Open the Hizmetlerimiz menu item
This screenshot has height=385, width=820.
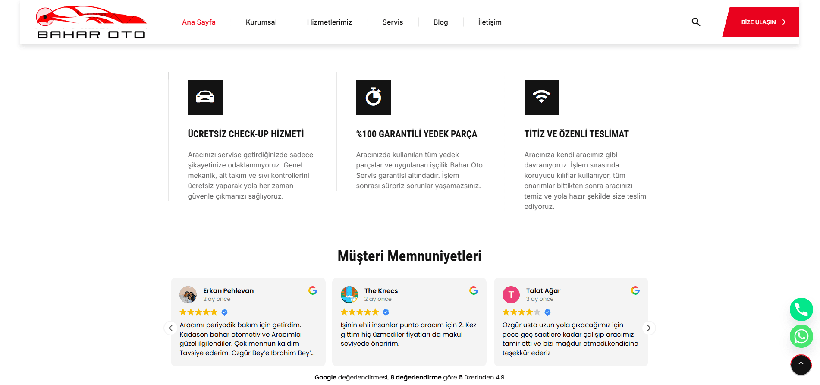point(330,22)
